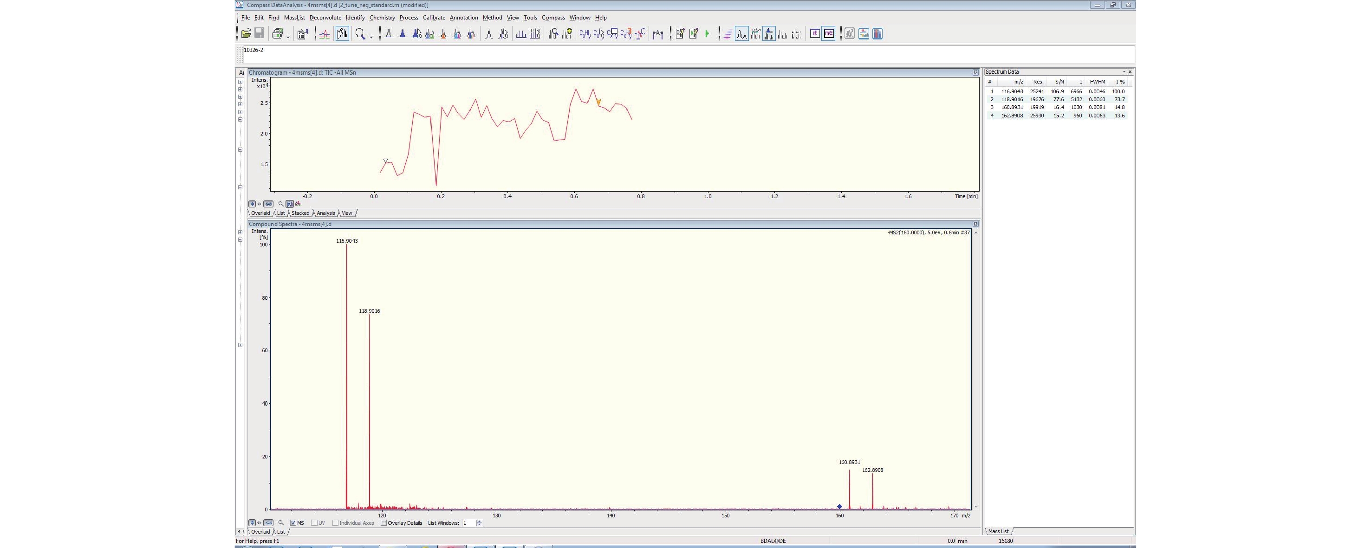Screen dimensions: 1371x548
Task: Toggle the Individual Axes checkbox
Action: 335,523
